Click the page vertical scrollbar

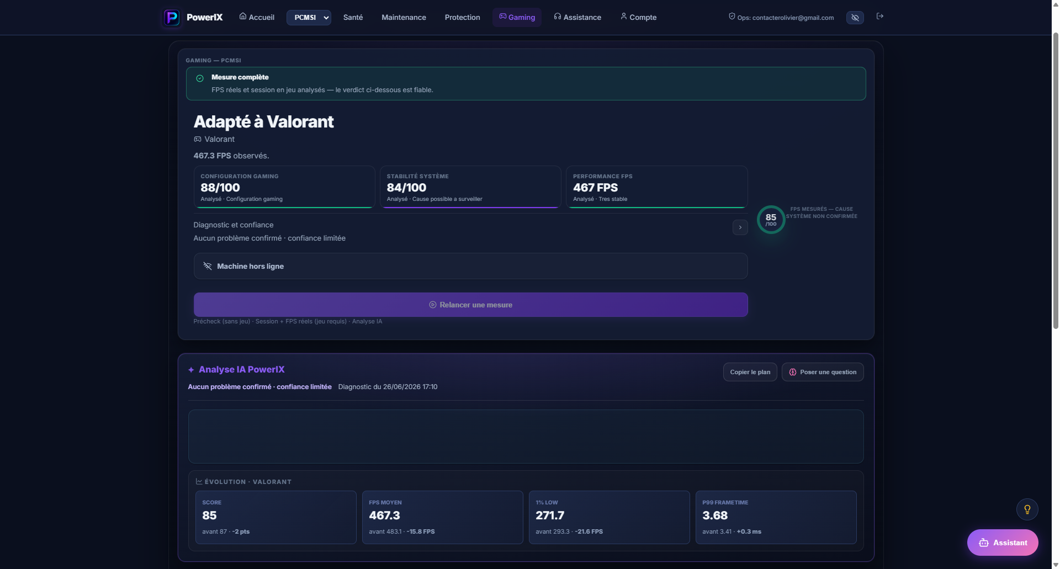[x=1056, y=182]
